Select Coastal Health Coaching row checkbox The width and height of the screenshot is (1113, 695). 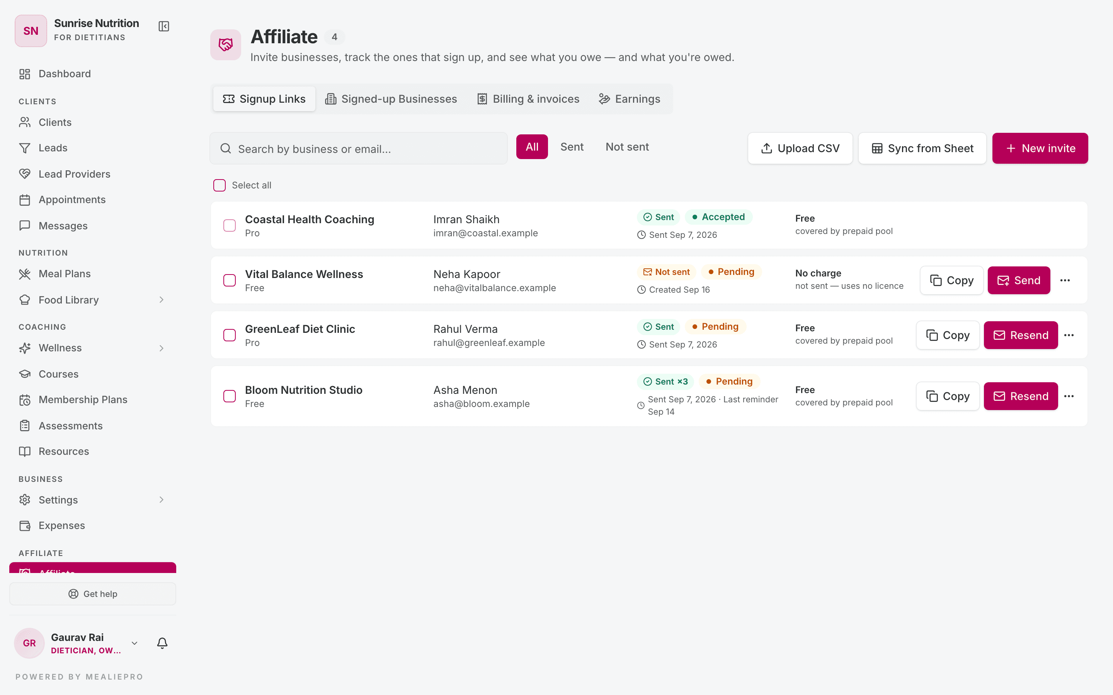click(x=230, y=225)
